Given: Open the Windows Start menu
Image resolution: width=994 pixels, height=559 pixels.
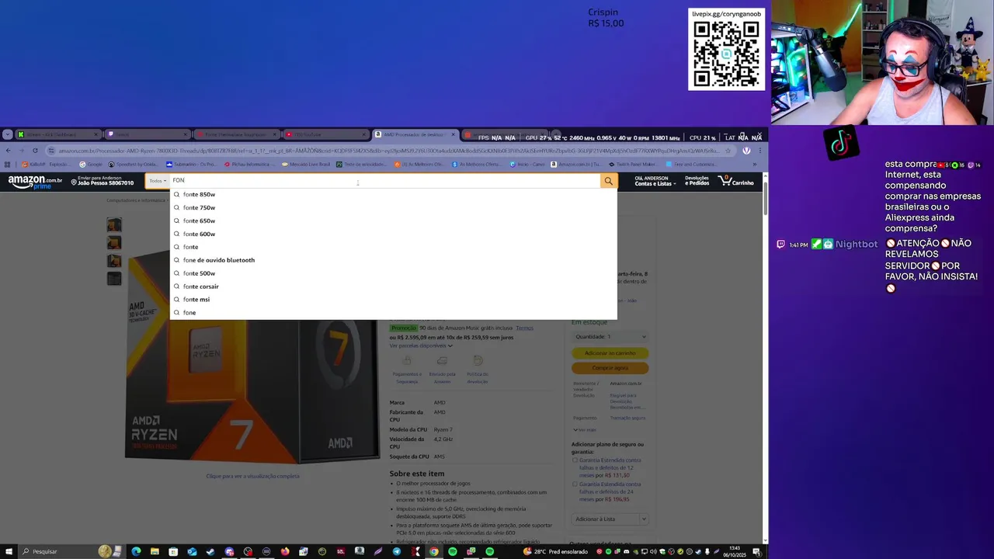Looking at the screenshot, I should pyautogui.click(x=7, y=551).
